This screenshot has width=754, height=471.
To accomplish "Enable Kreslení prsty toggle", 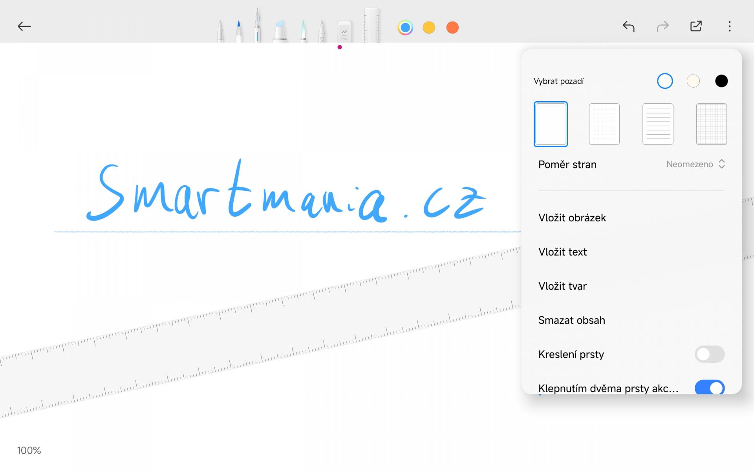I will [709, 354].
